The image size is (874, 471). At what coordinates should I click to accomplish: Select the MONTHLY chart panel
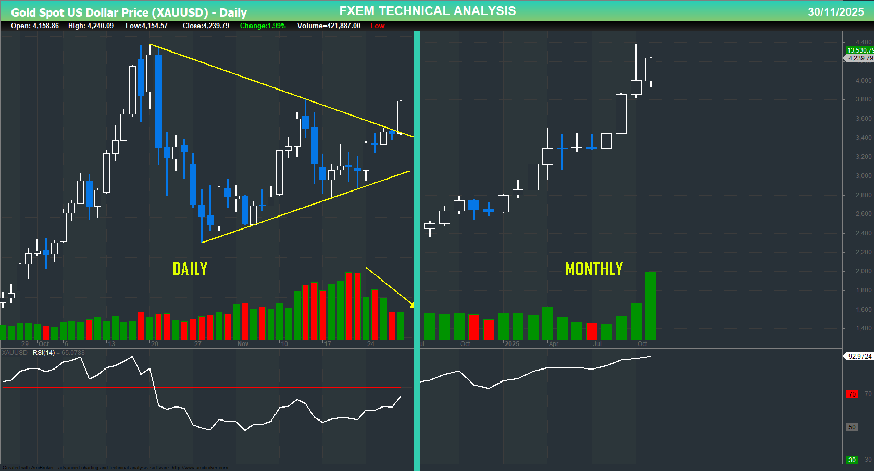[x=594, y=269]
